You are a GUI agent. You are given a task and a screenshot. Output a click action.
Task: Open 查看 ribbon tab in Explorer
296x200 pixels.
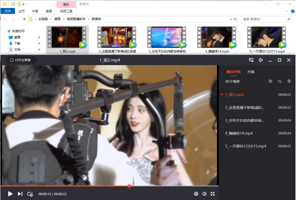[x=49, y=11]
